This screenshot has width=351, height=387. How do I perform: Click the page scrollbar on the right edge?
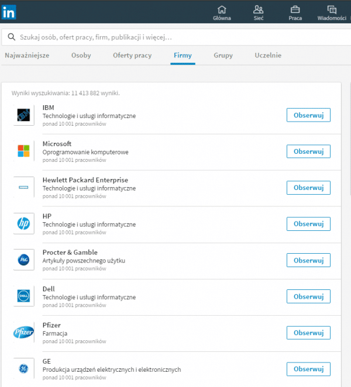coord(350,138)
